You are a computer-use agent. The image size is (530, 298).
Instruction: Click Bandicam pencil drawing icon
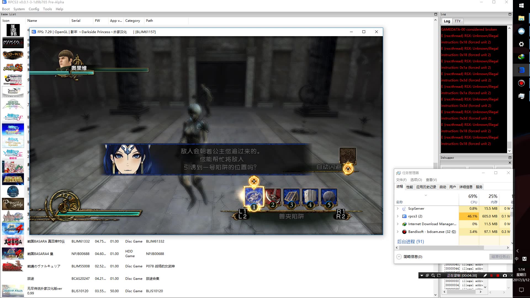tap(485, 275)
